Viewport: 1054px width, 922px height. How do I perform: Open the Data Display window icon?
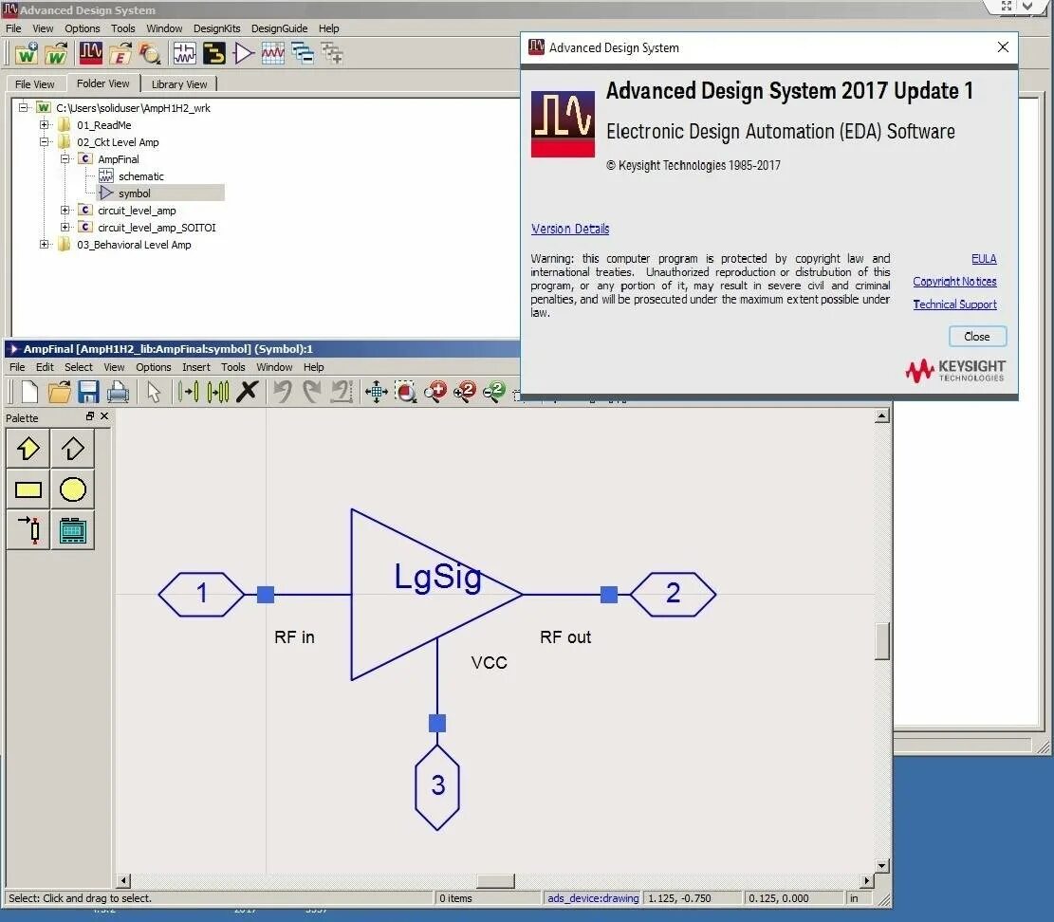click(273, 53)
